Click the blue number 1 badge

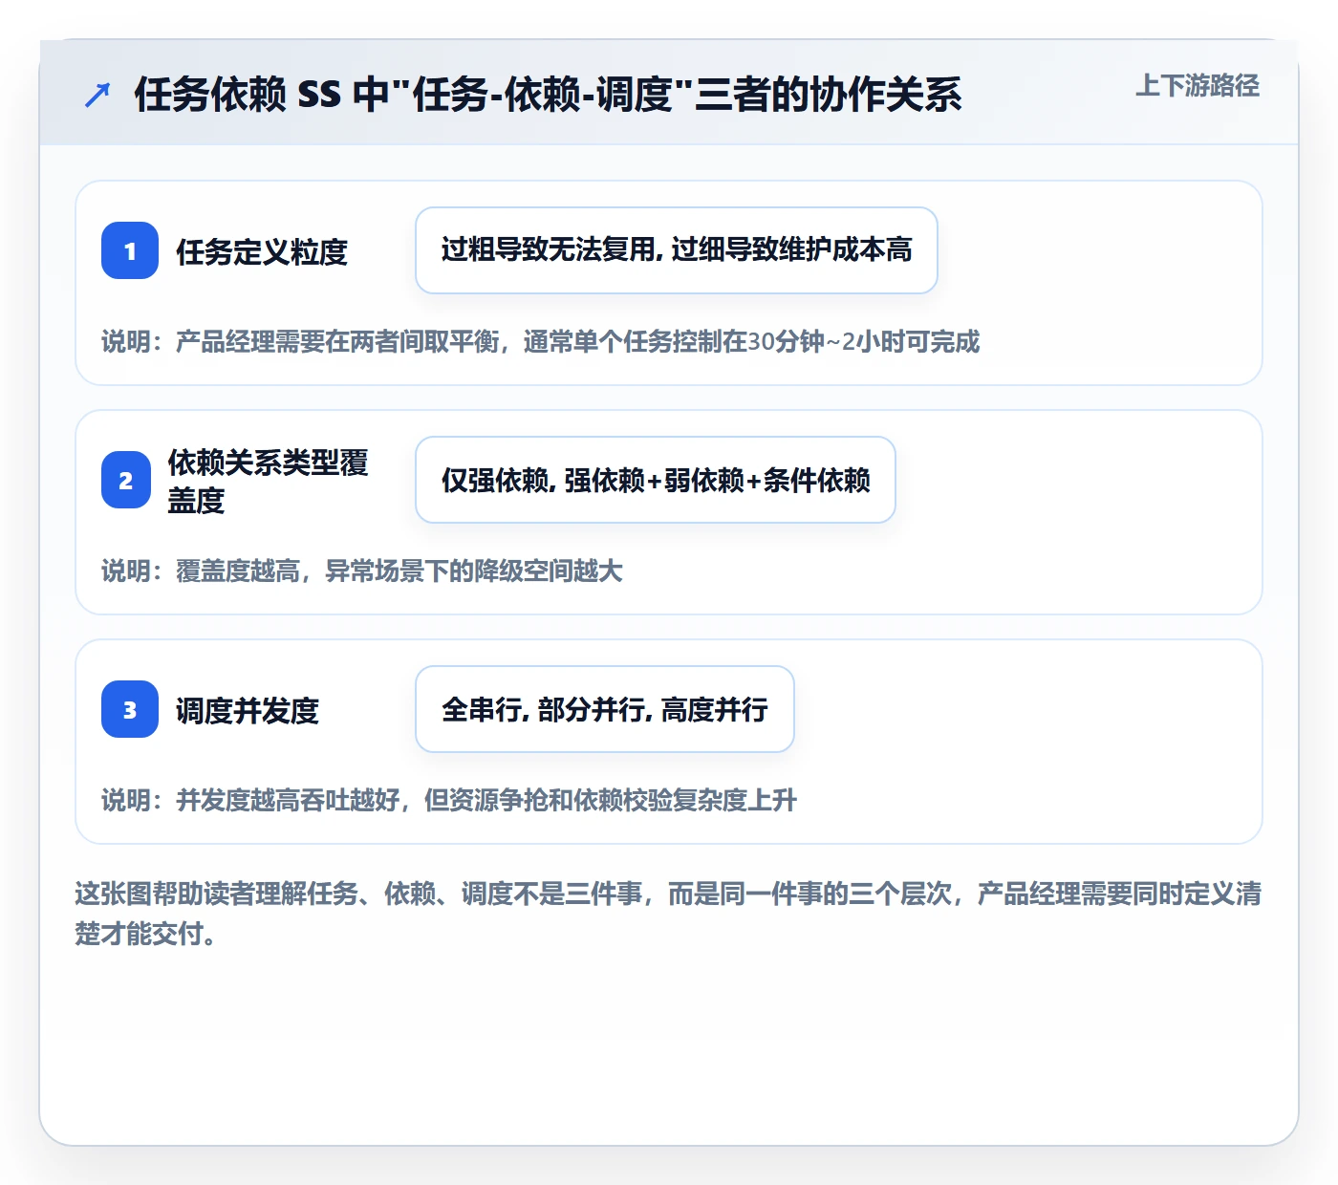pyautogui.click(x=130, y=250)
